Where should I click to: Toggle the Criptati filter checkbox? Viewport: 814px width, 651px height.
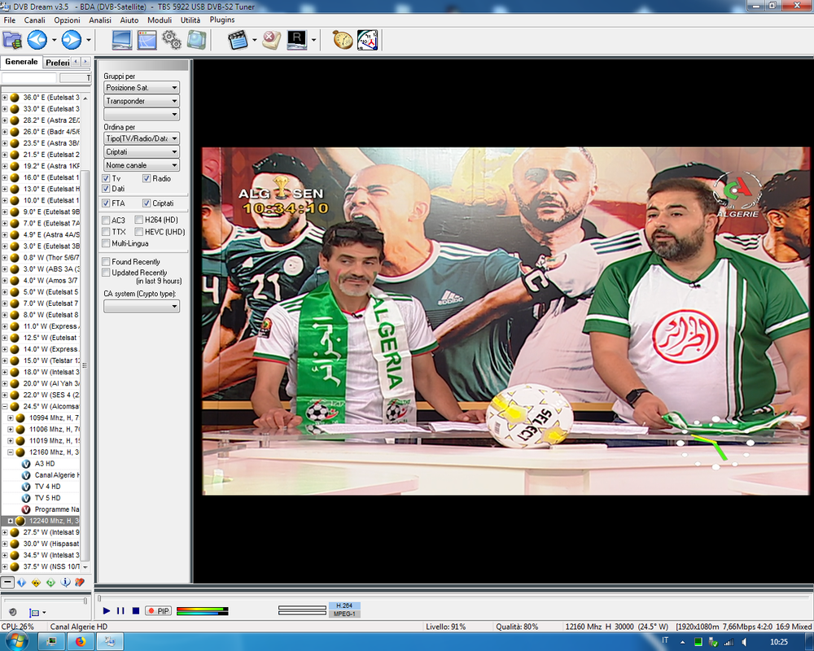point(147,203)
